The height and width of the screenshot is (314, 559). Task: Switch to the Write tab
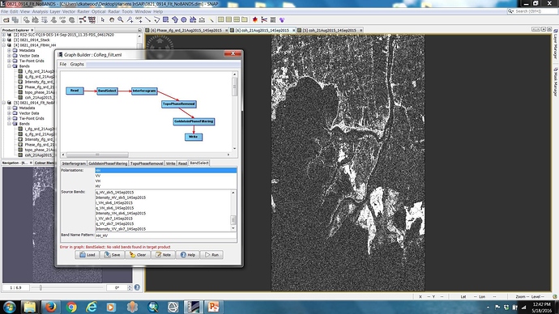(x=170, y=163)
